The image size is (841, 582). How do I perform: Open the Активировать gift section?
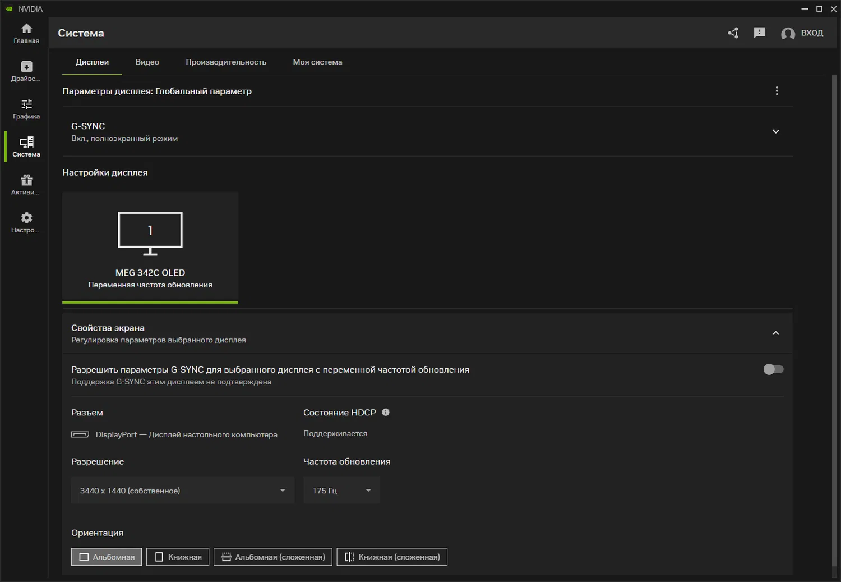click(x=26, y=185)
